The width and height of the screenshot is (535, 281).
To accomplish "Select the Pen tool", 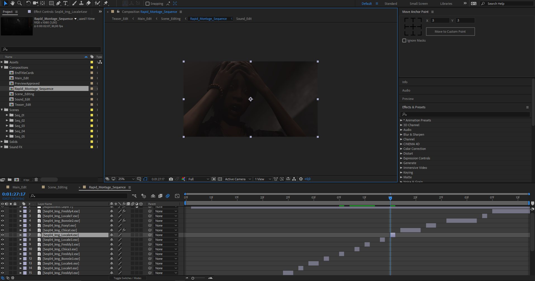I will (58, 3).
